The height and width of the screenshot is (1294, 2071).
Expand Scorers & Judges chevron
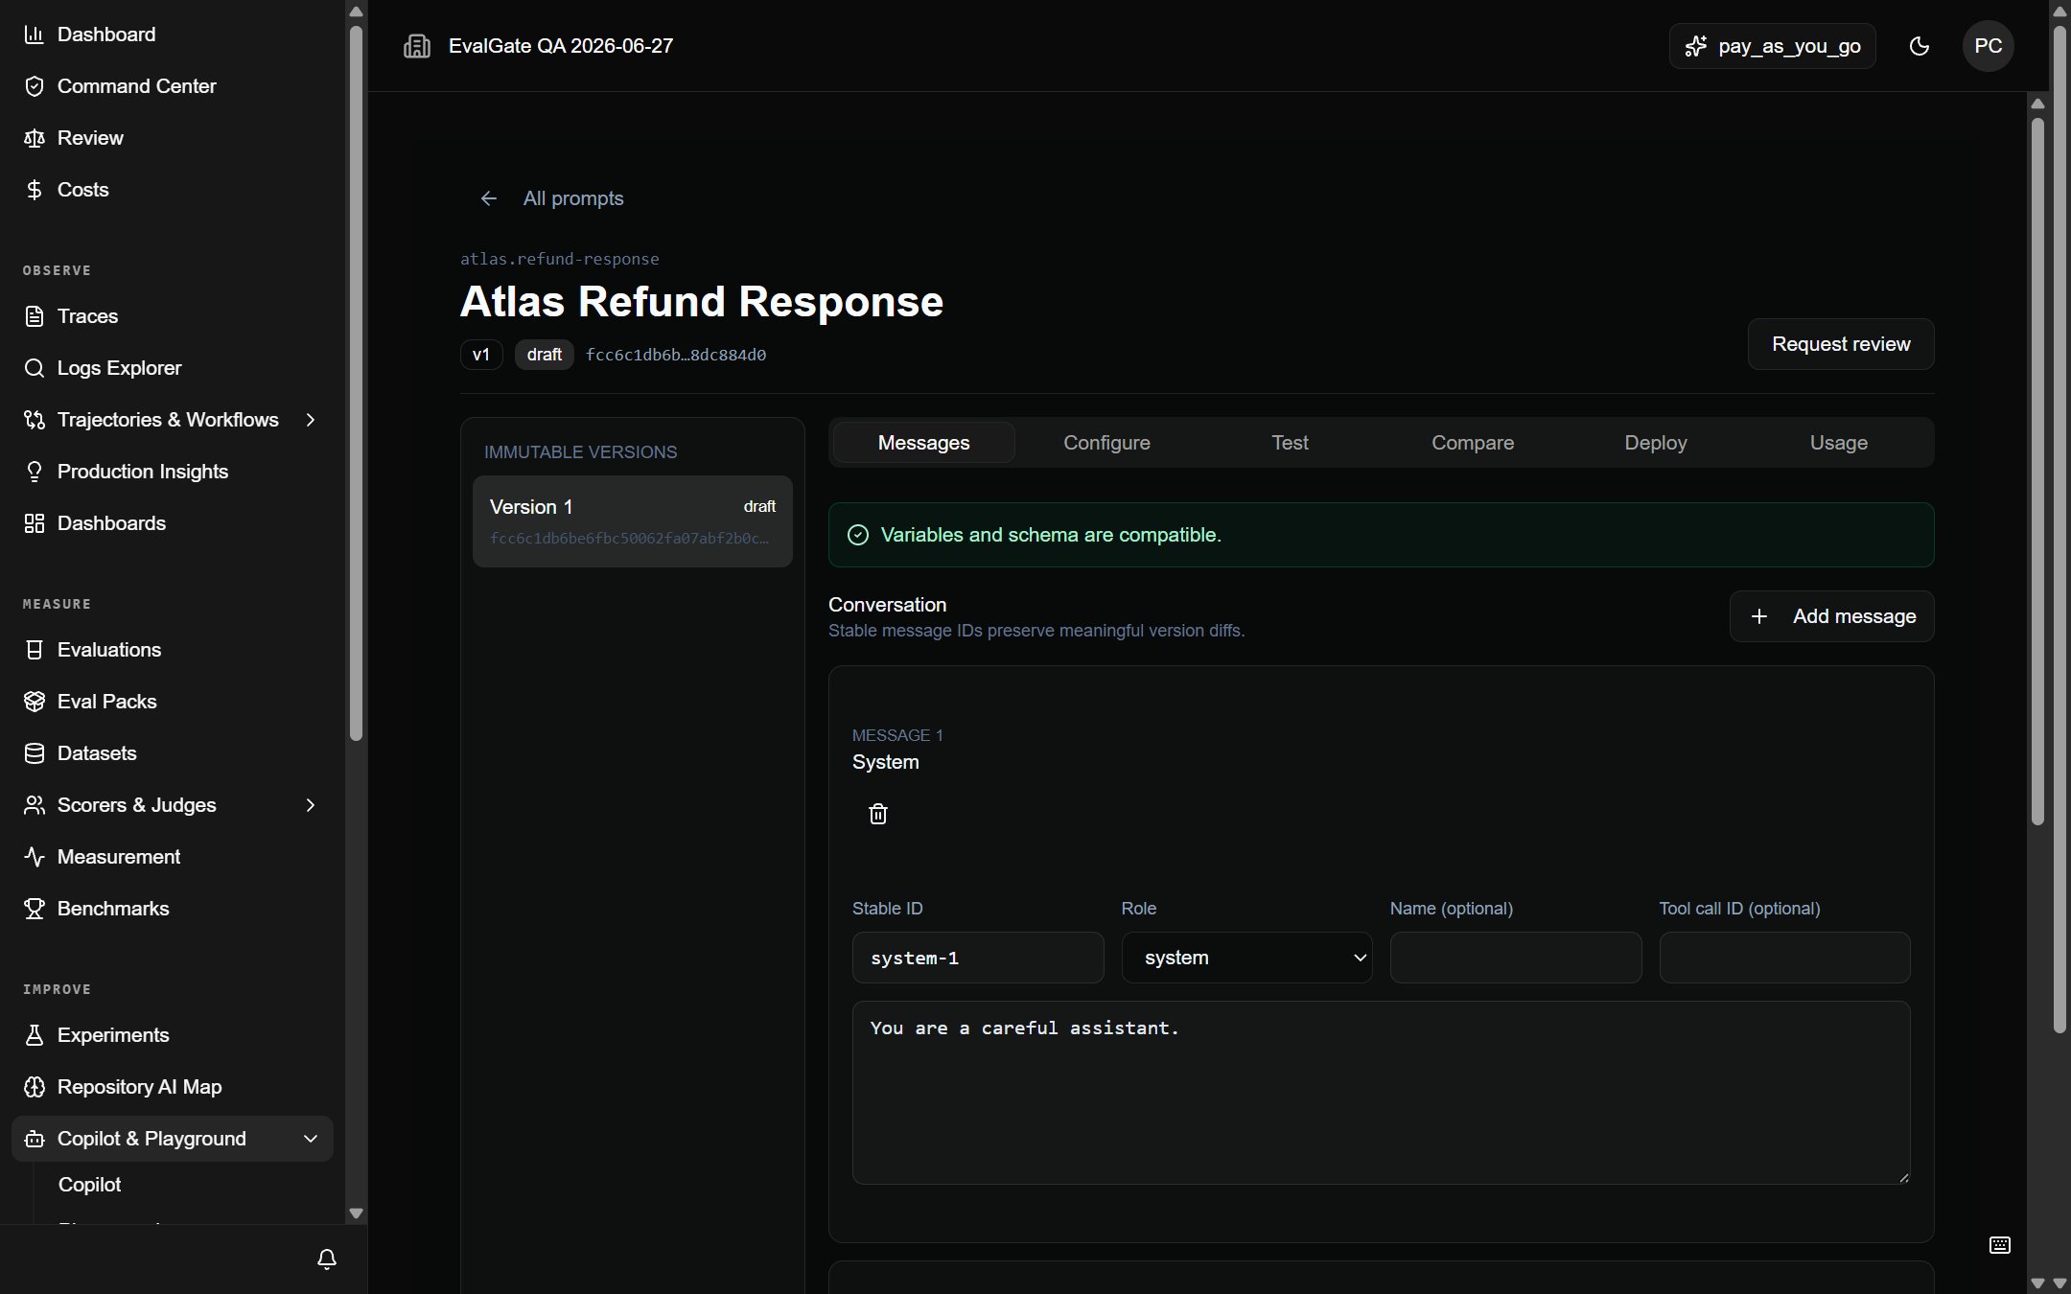(x=311, y=805)
